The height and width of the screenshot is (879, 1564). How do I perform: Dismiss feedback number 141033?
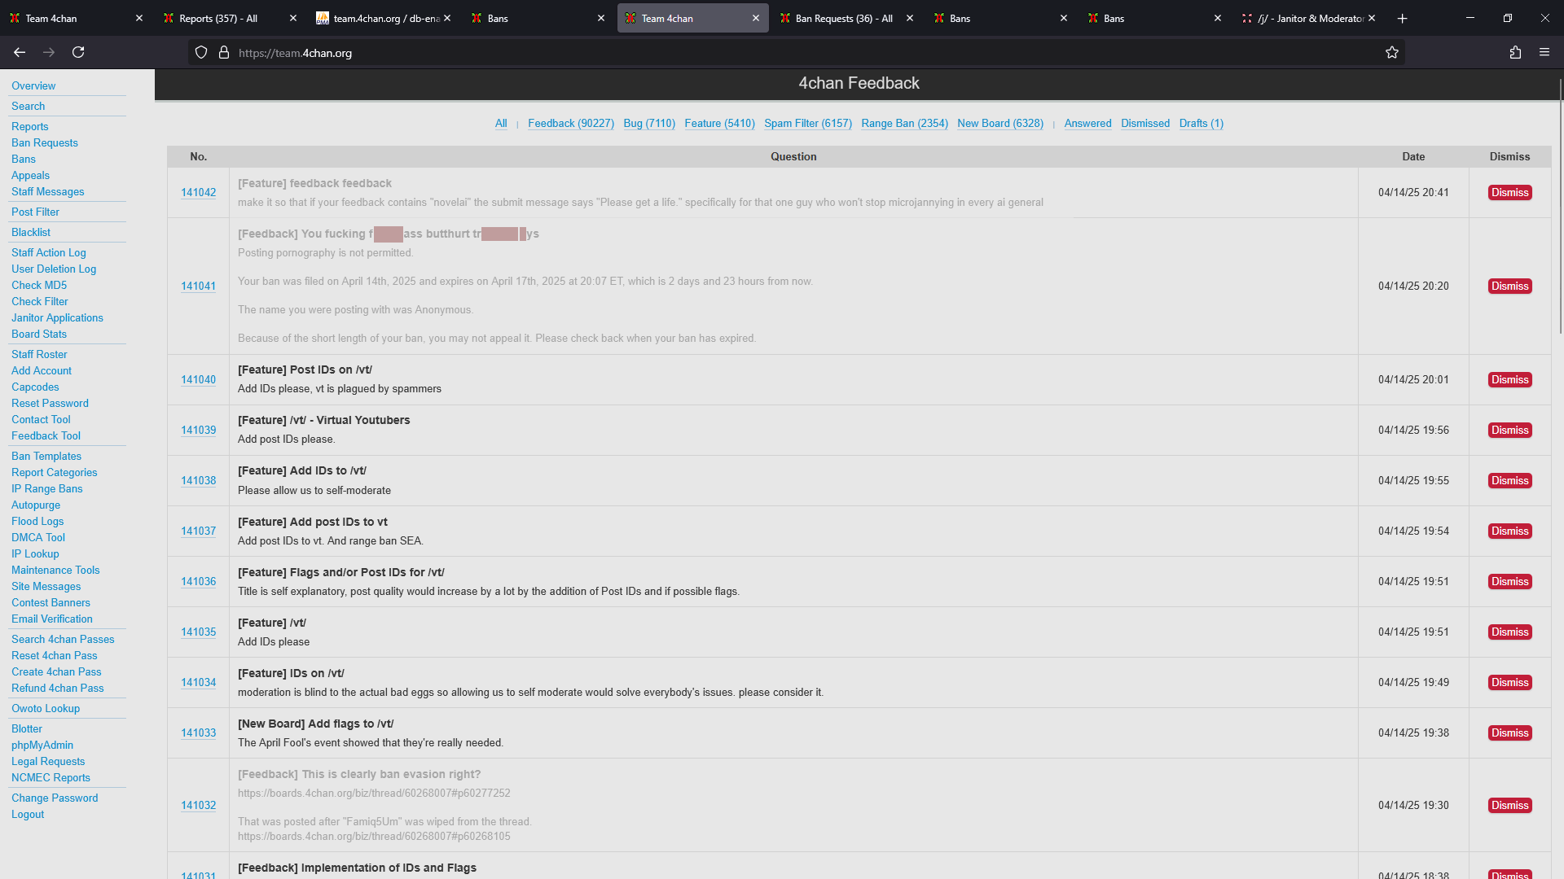point(1509,733)
